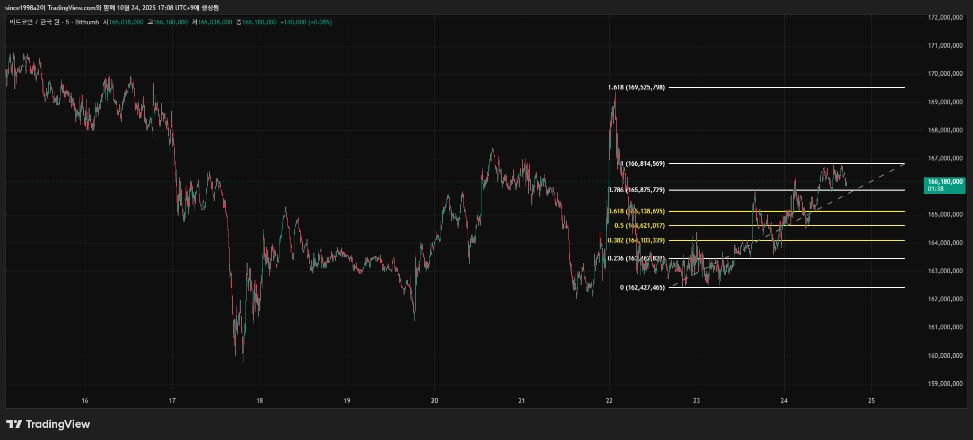Click date 22 on the time axis
Viewport: 973px width, 440px height.
[609, 401]
